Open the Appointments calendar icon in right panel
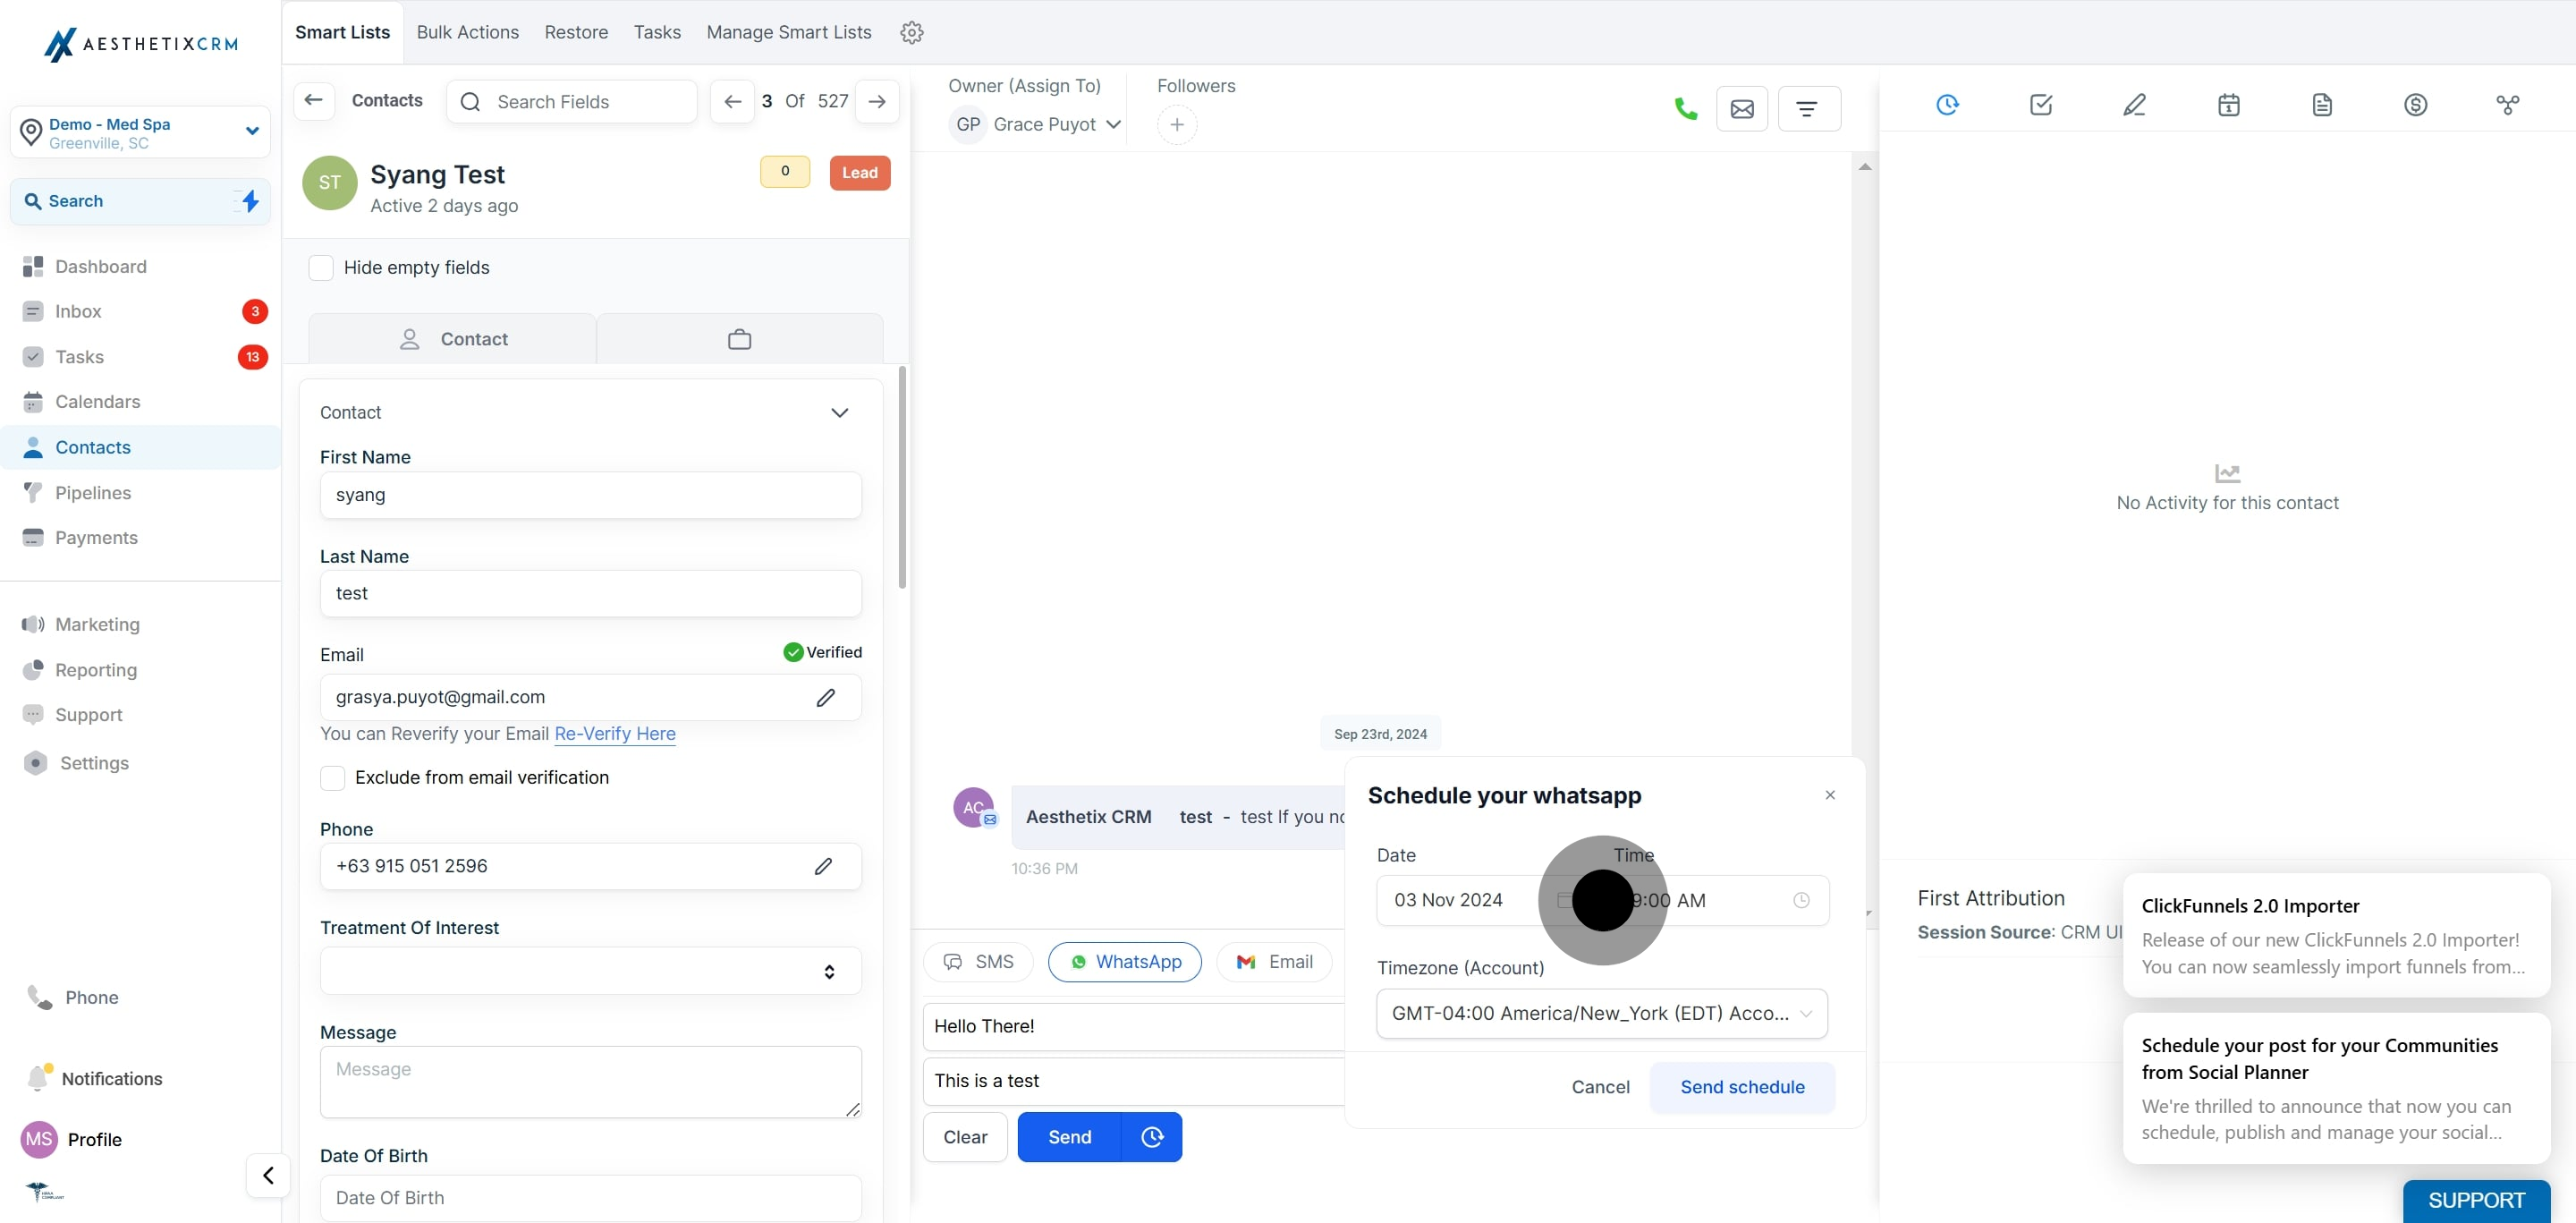Screen dimensions: 2576x1223 (x=2228, y=104)
